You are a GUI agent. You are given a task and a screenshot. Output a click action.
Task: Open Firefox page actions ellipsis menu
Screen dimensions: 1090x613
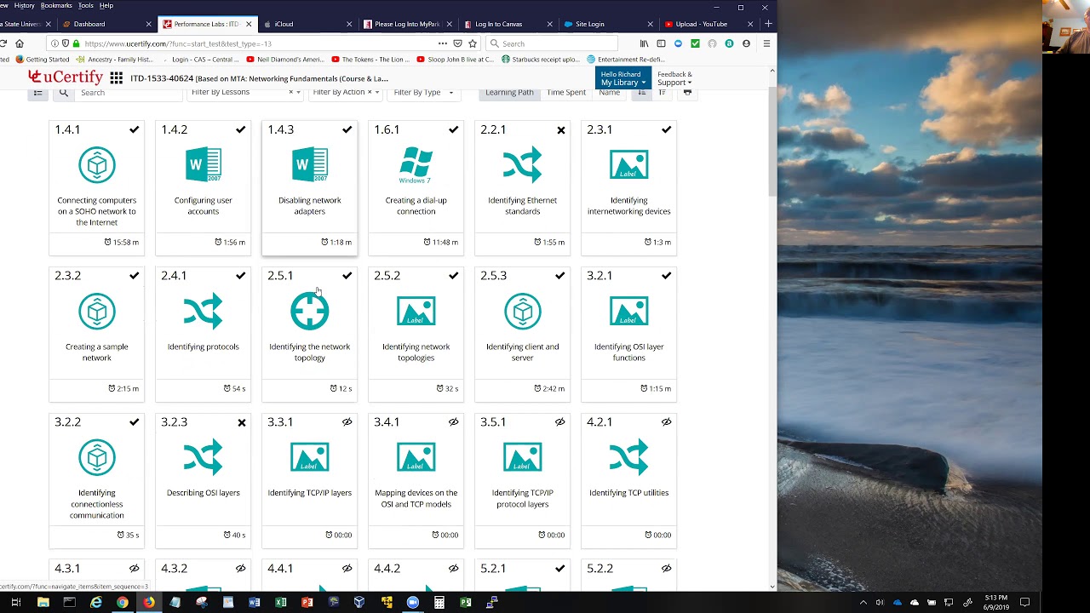pos(443,43)
